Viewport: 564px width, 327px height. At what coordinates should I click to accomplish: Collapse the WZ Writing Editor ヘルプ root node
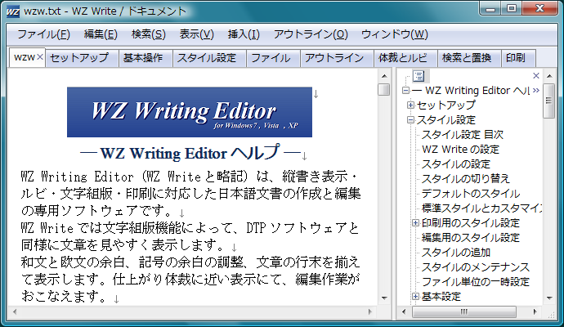click(405, 90)
